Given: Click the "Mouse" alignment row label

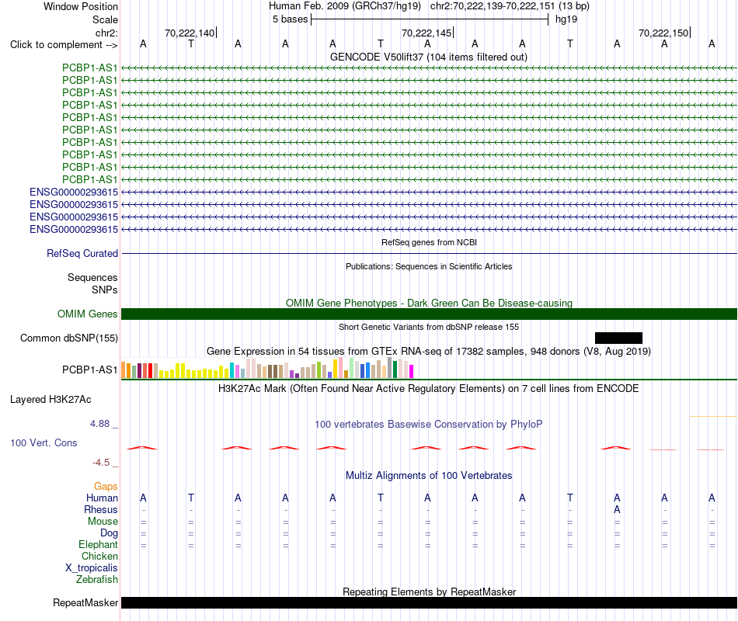Looking at the screenshot, I should 103,522.
